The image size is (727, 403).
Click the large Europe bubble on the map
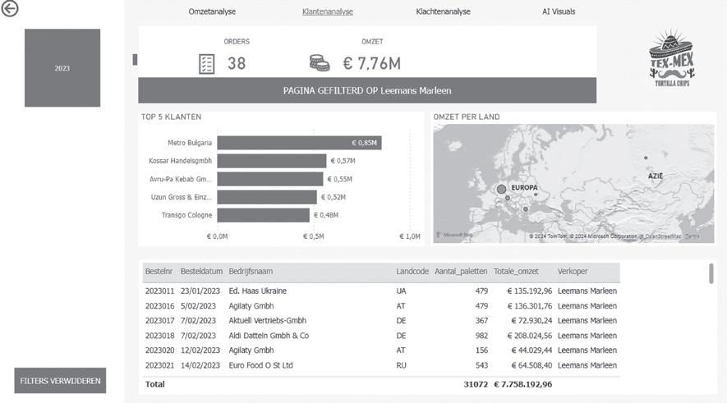click(501, 189)
